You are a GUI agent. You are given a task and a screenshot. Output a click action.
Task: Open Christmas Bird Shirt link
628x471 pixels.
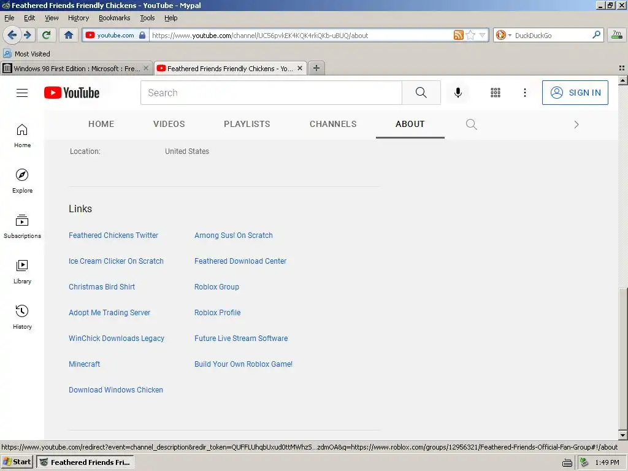point(102,287)
